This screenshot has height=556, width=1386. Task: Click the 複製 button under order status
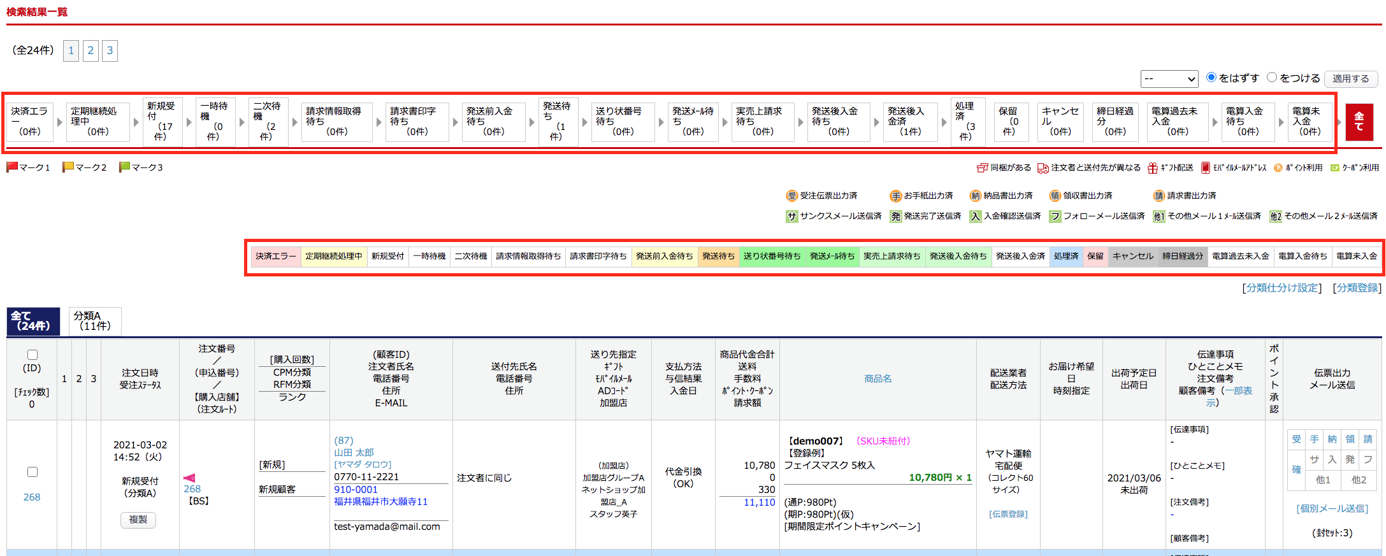(138, 520)
